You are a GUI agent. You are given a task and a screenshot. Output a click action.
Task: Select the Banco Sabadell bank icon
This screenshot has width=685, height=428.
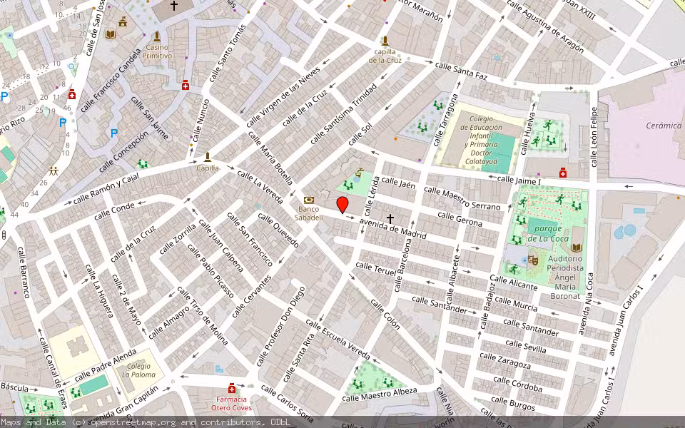(308, 200)
